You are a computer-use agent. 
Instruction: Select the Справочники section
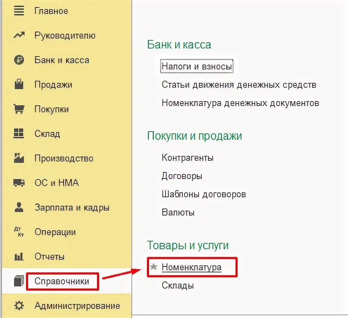tap(62, 281)
